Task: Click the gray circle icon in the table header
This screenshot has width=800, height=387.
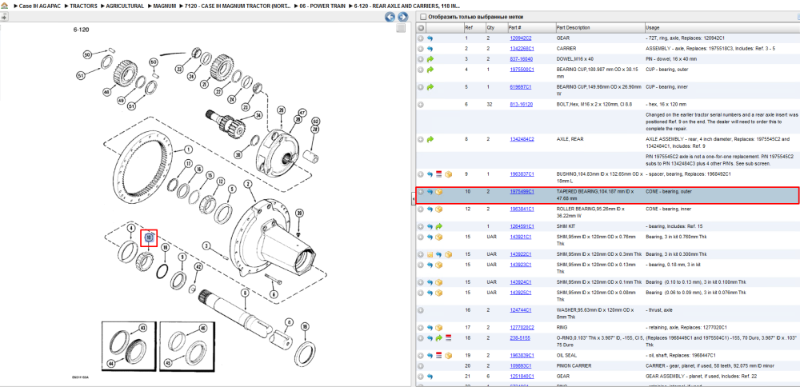Action: (421, 27)
